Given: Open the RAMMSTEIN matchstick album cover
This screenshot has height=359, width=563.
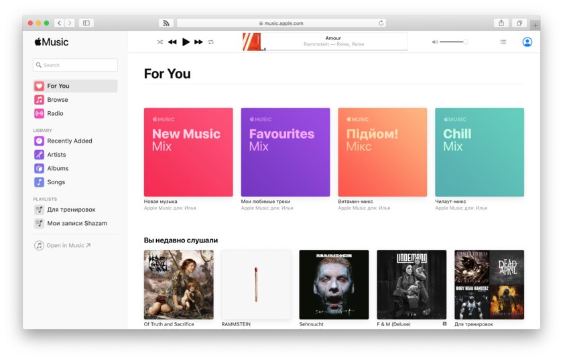Looking at the screenshot, I should (x=256, y=285).
